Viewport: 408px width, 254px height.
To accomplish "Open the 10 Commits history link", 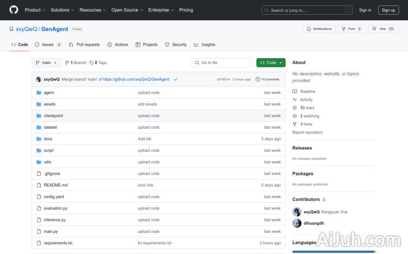I will (267, 79).
